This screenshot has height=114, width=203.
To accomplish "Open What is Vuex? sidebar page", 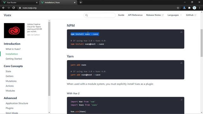I will (x=13, y=49).
